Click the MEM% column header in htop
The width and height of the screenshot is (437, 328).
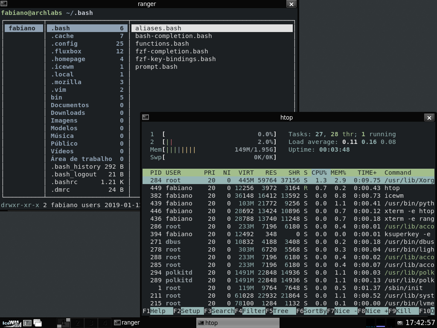[x=338, y=173]
